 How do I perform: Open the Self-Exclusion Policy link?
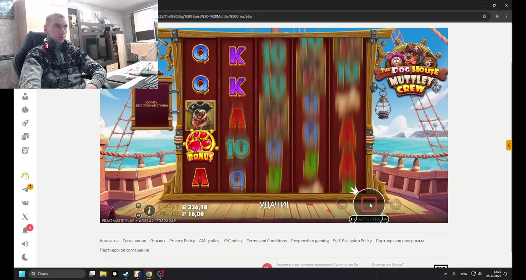tap(352, 241)
